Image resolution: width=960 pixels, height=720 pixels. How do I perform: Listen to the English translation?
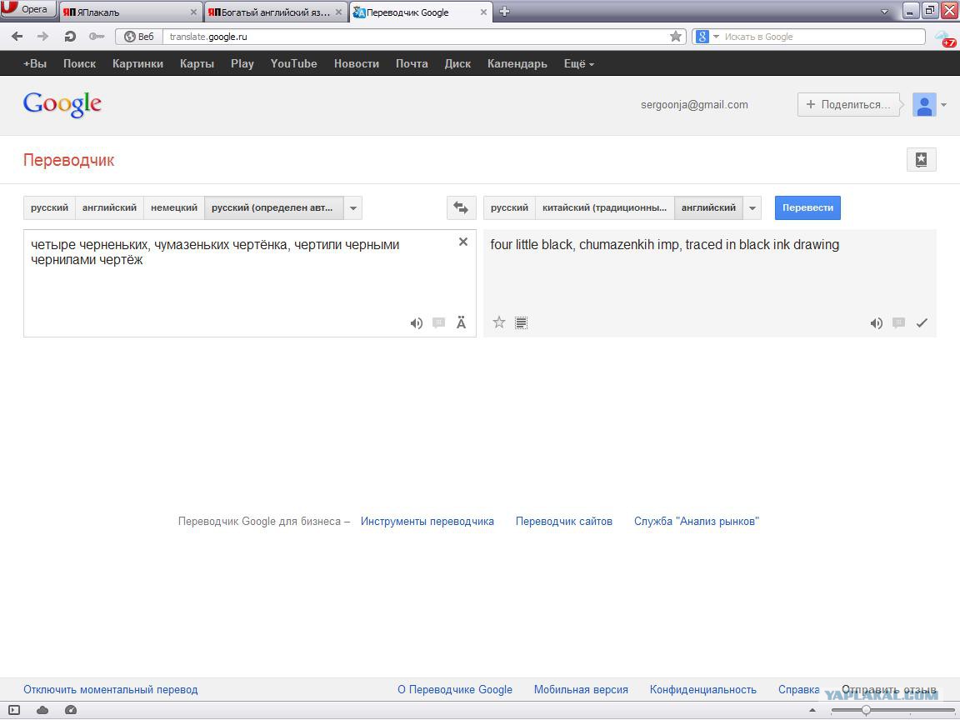click(876, 323)
